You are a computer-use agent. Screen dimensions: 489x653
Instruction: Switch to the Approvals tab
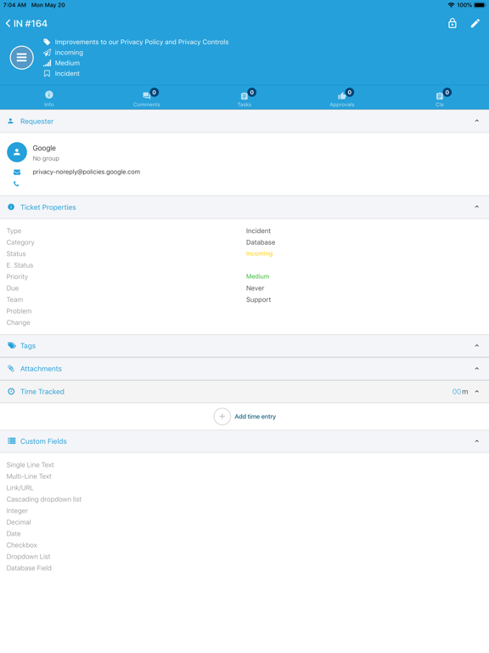tap(342, 99)
